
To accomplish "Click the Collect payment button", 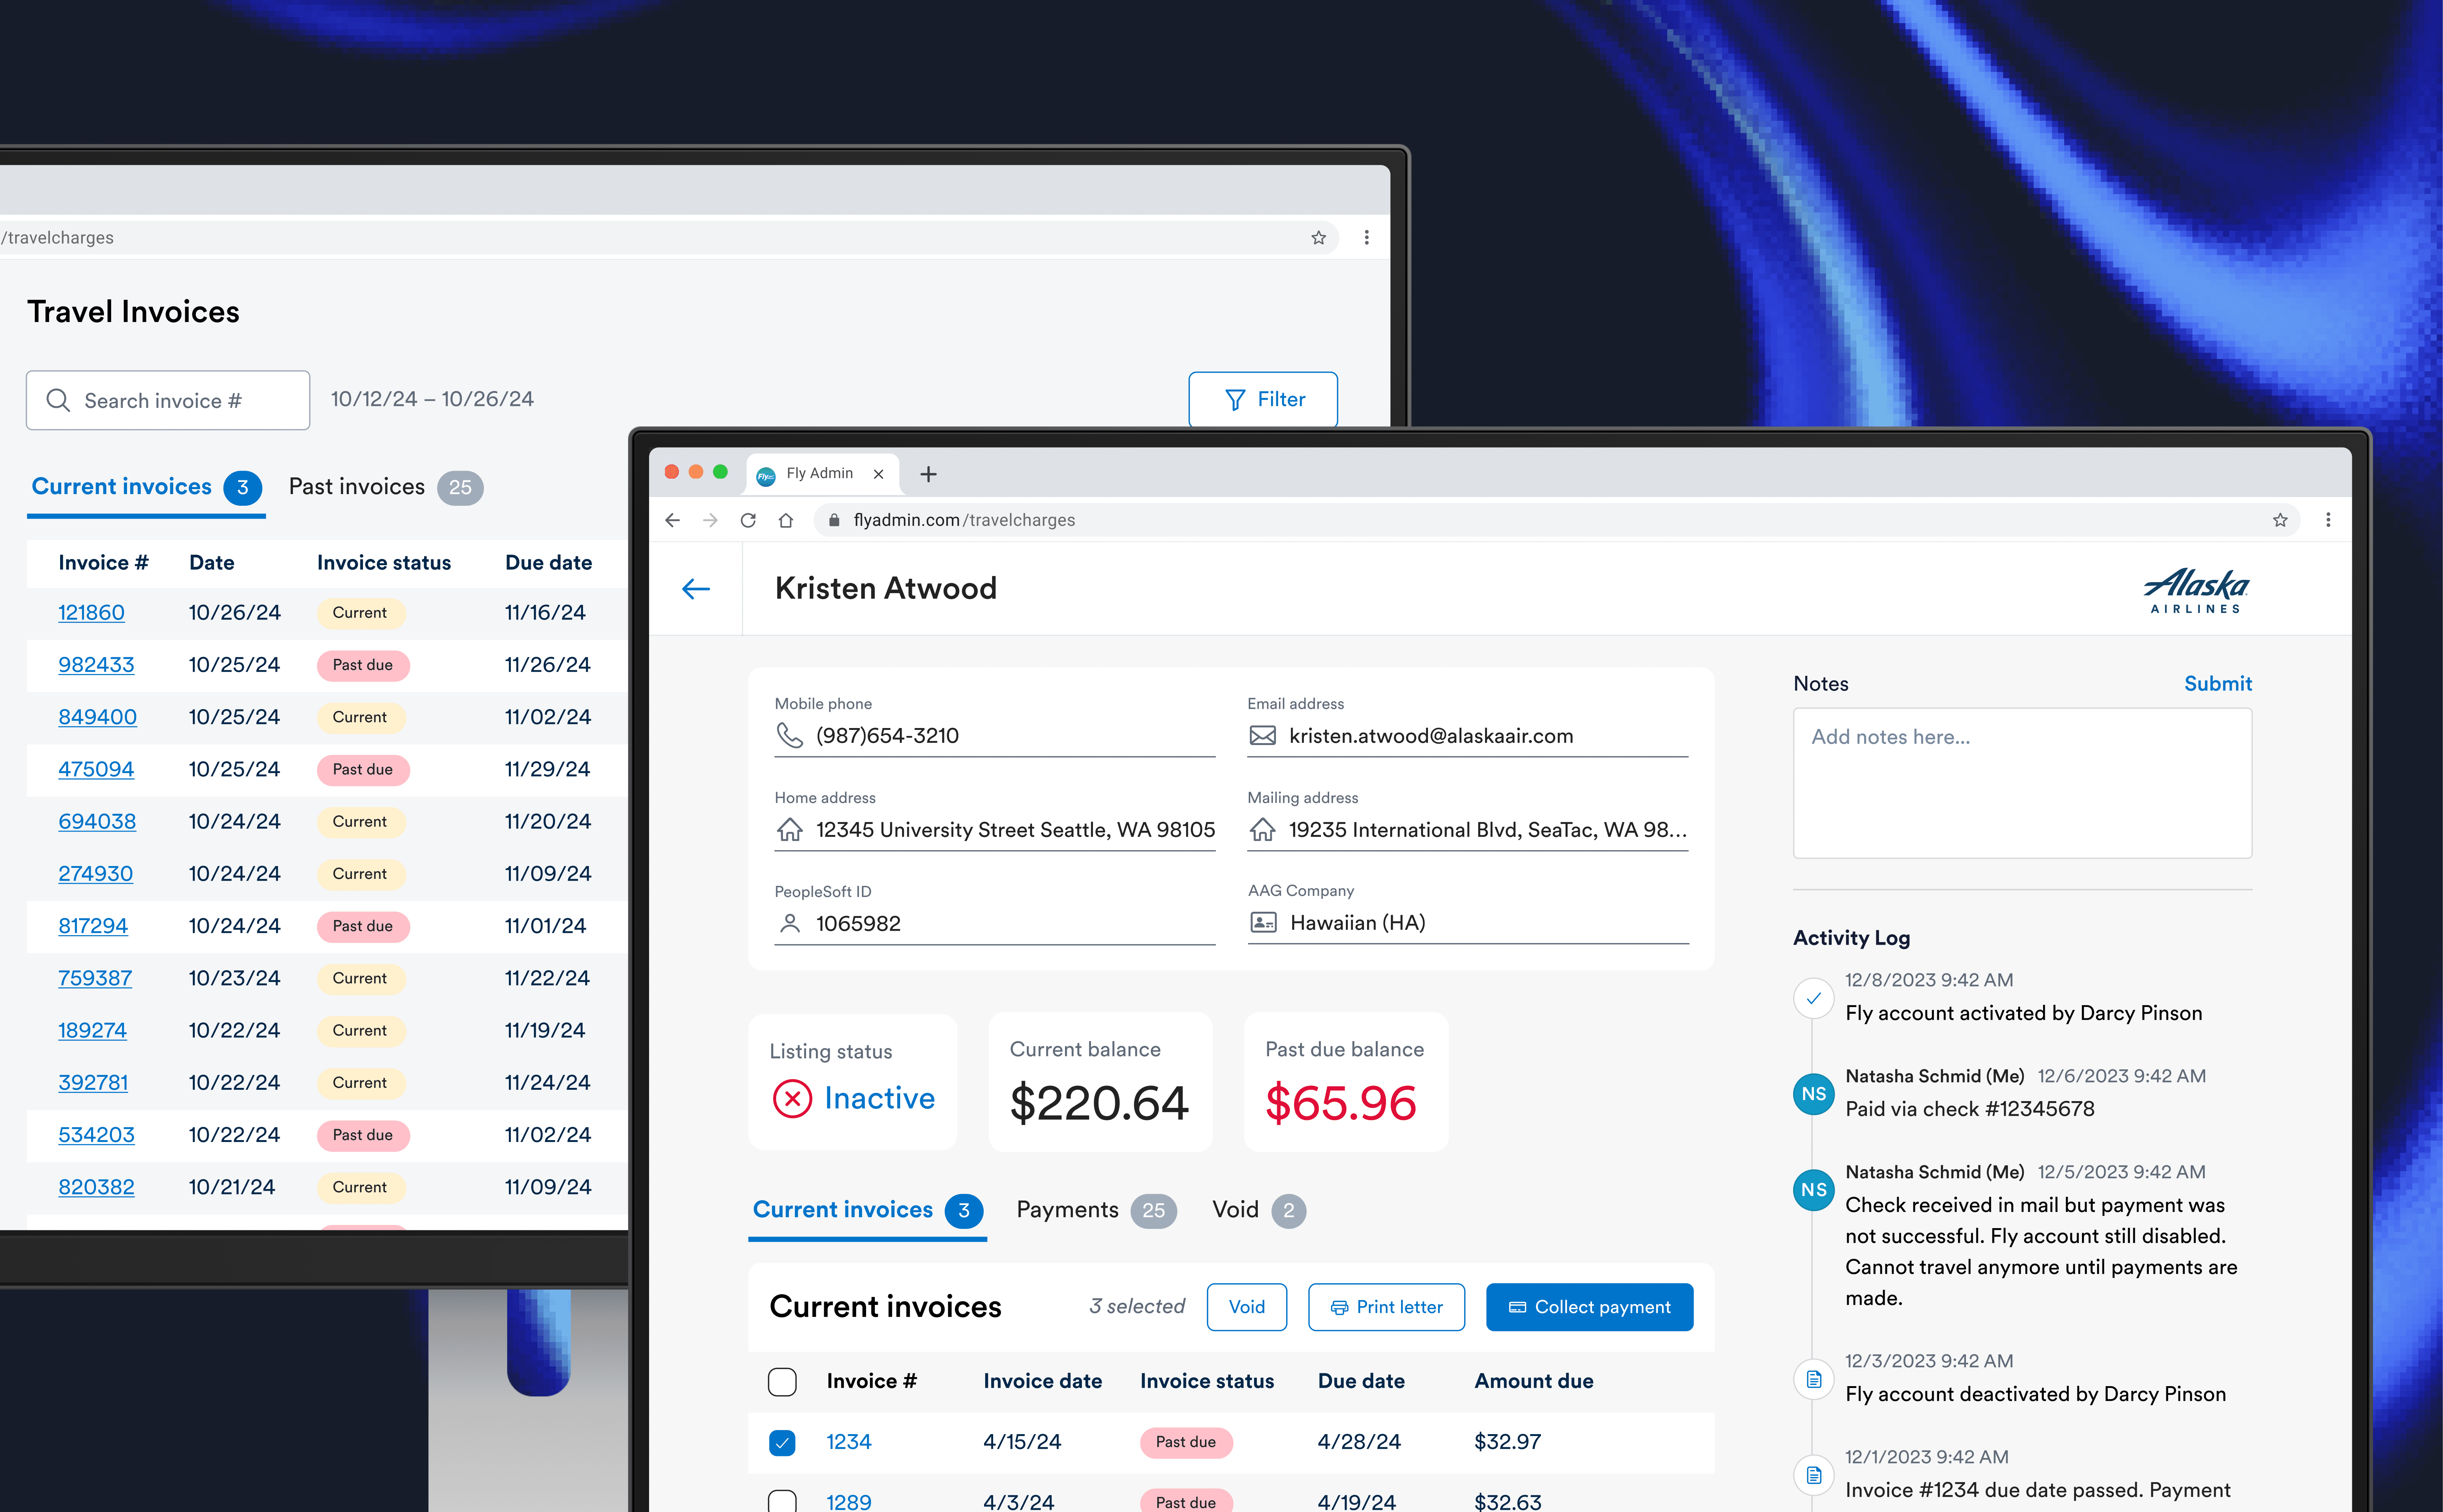I will pyautogui.click(x=1589, y=1307).
